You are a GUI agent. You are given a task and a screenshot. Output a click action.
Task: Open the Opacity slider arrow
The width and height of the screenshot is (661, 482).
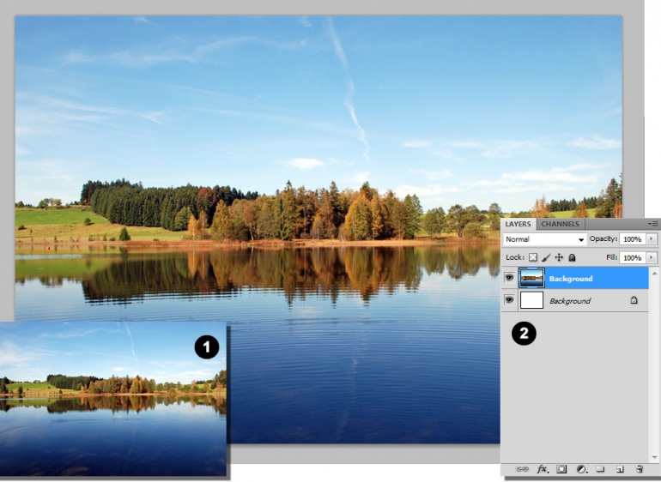point(652,239)
